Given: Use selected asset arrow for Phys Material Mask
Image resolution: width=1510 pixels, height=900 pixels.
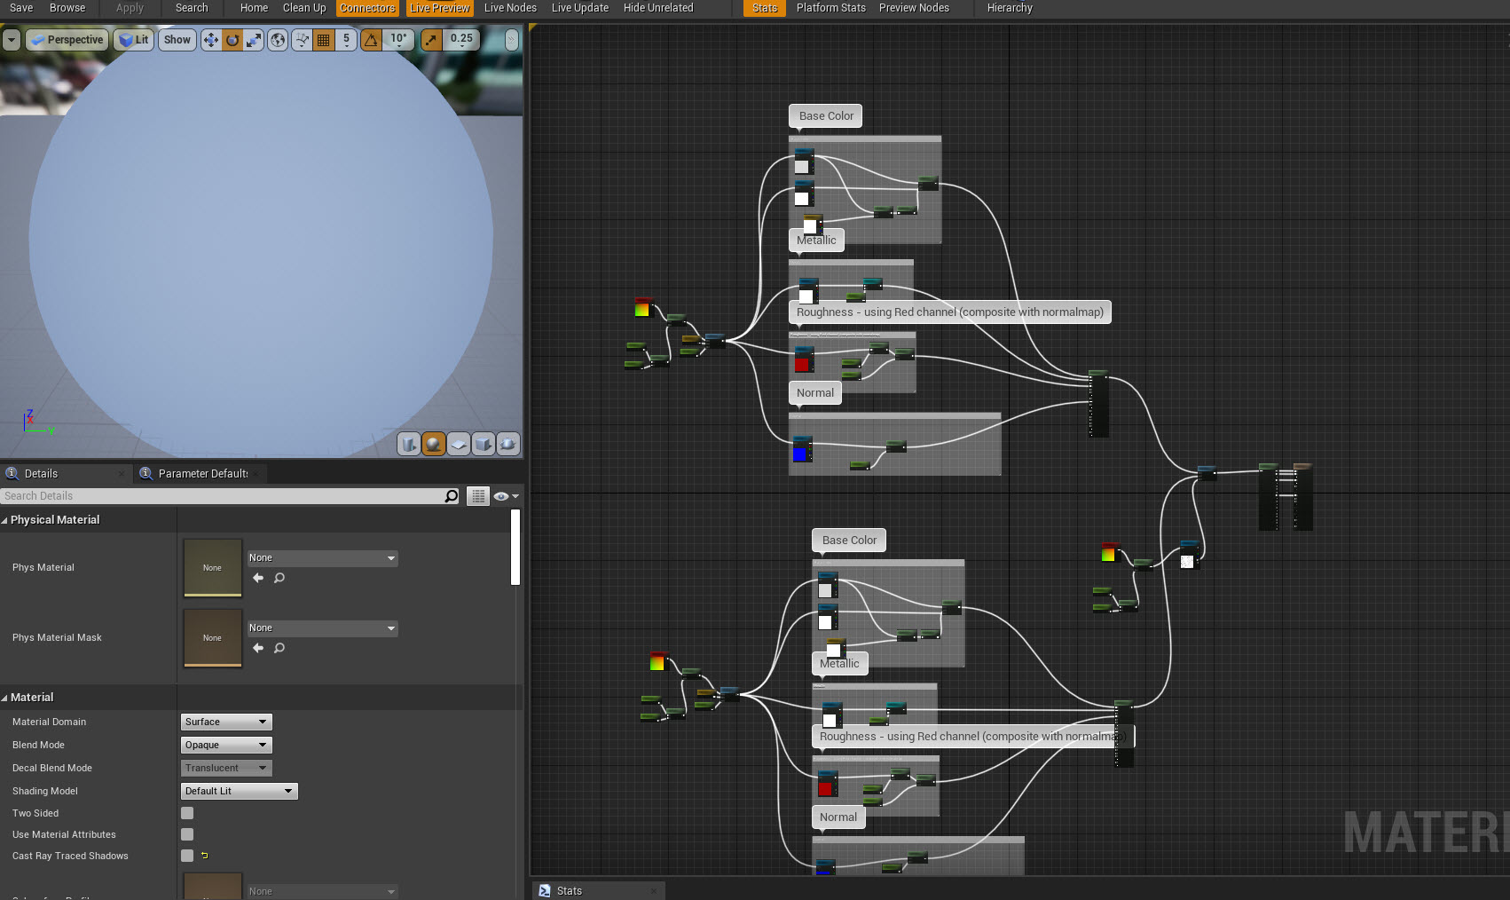Looking at the screenshot, I should point(258,648).
